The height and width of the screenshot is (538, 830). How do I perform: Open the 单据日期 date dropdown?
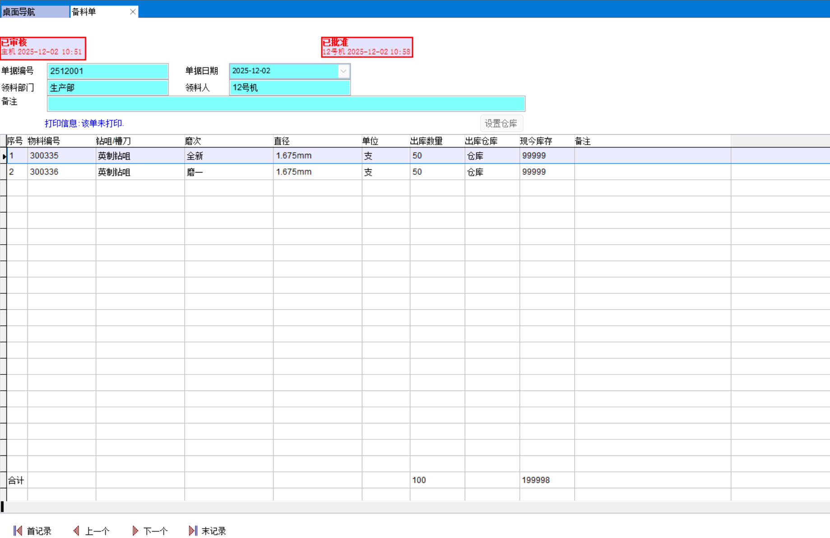point(343,71)
